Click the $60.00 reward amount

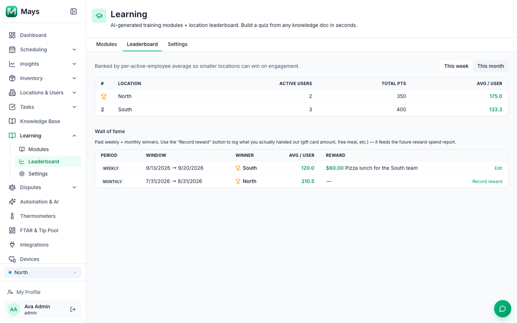[335, 168]
